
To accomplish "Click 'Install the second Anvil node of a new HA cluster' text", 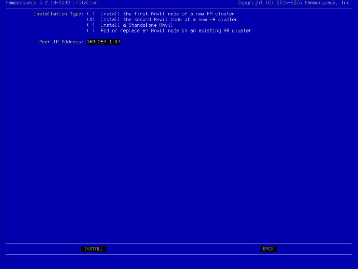I will pos(169,20).
